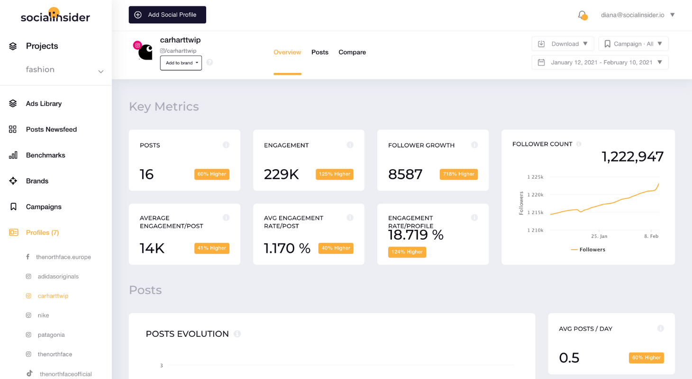Image resolution: width=692 pixels, height=379 pixels.
Task: Click the Projects layers icon
Action: coord(13,46)
